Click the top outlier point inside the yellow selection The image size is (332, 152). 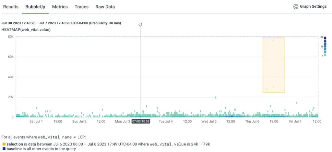(273, 40)
